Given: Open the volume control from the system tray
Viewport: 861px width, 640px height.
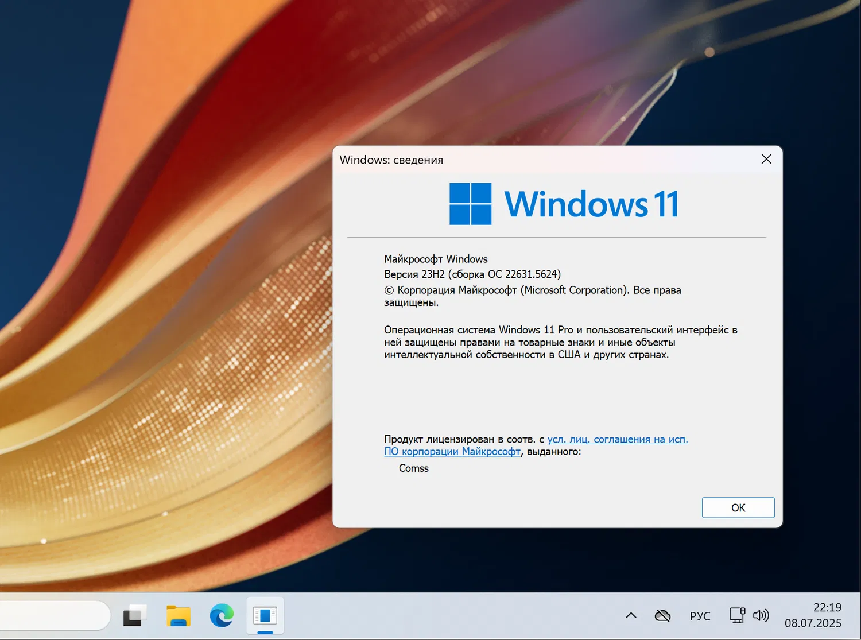Looking at the screenshot, I should [x=761, y=615].
